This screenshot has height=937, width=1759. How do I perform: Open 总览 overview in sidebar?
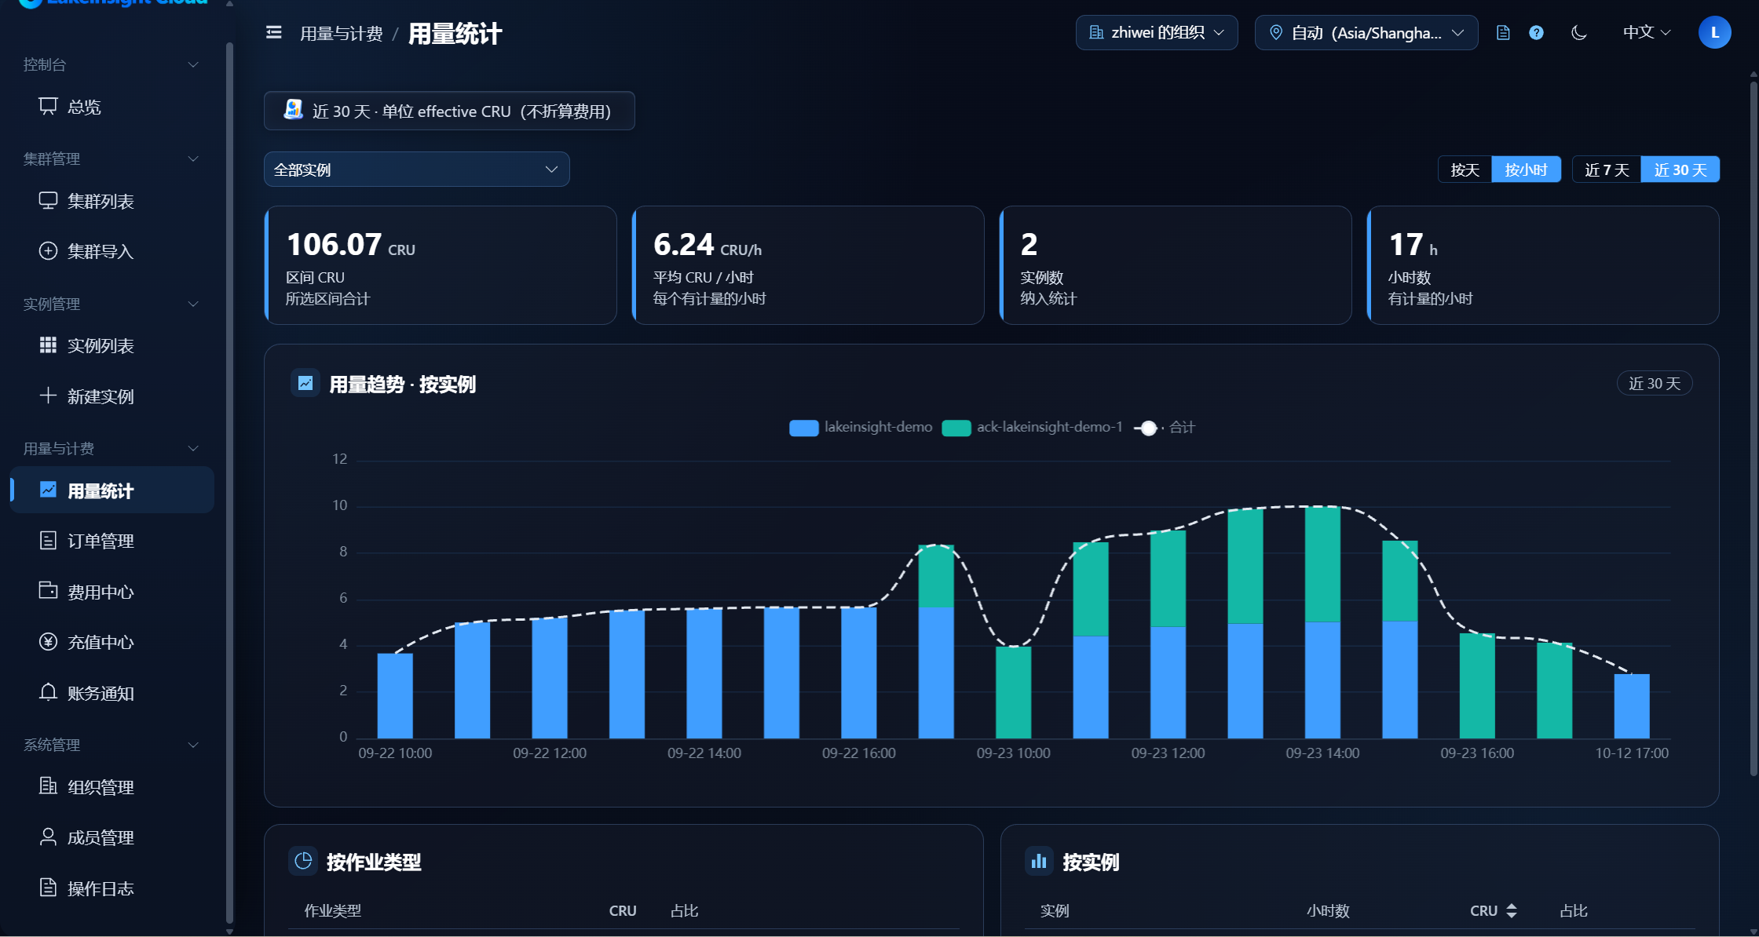tap(112, 106)
